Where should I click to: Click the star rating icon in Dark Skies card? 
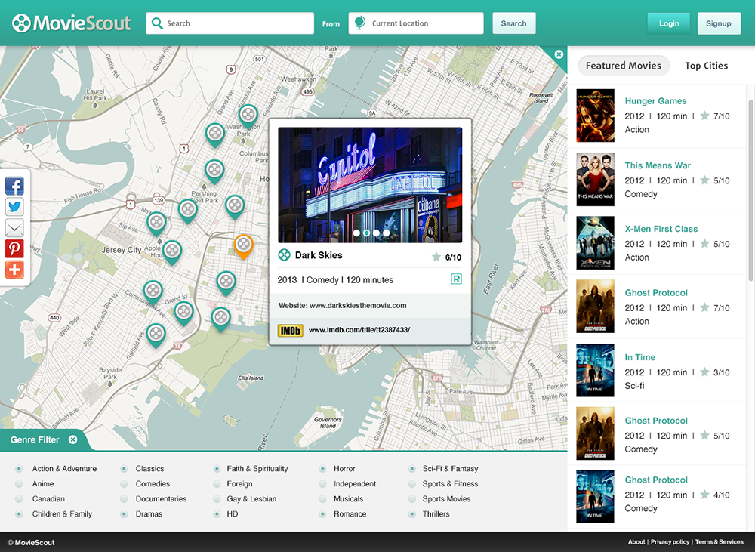(436, 257)
